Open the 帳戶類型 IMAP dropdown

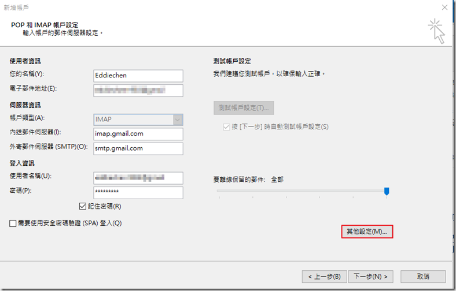coord(178,120)
